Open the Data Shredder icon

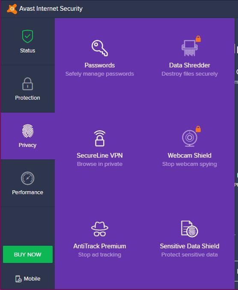(189, 48)
